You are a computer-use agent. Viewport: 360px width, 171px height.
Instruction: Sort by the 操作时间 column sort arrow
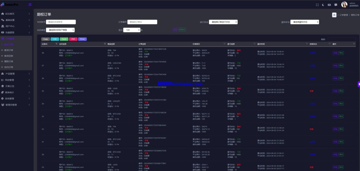307,44
